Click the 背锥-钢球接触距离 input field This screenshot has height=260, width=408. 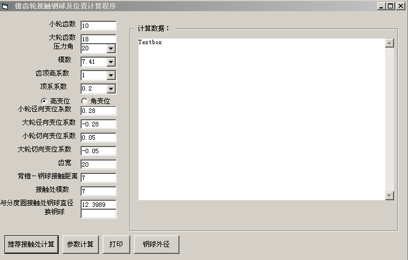(x=98, y=178)
